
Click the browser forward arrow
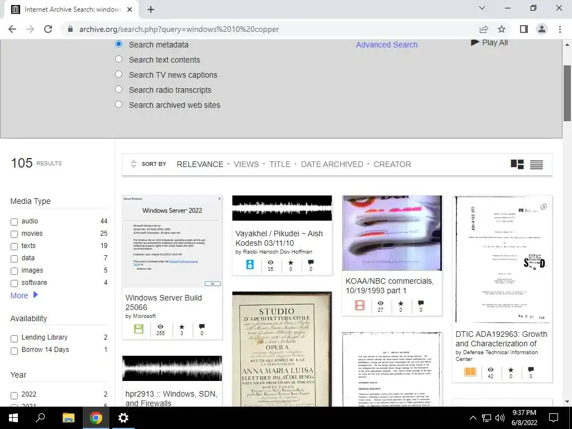click(30, 29)
